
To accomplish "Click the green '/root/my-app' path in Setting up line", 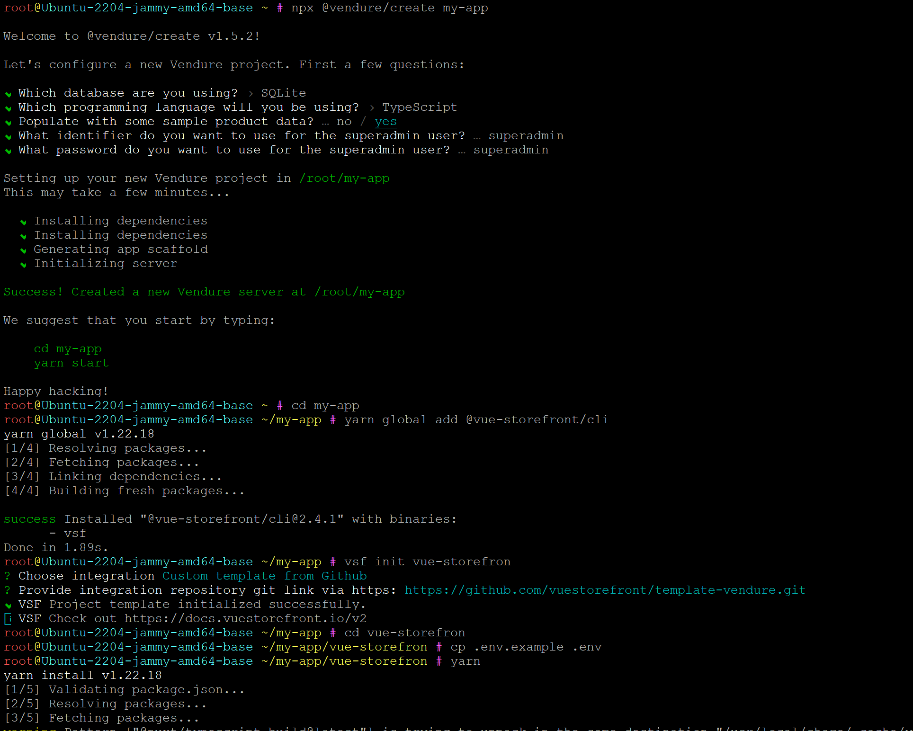I will (344, 178).
